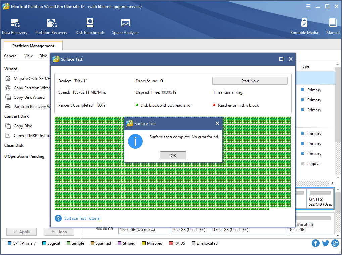Click the Google+ icon

[x=335, y=243]
